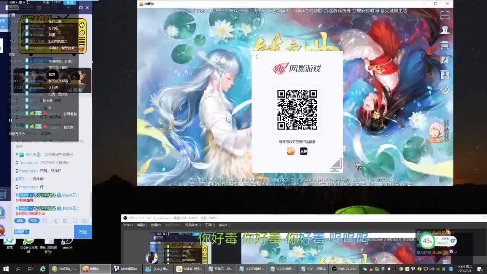Switch to 360导航 browser taskbar item
This screenshot has width=487, height=274.
tap(64, 269)
